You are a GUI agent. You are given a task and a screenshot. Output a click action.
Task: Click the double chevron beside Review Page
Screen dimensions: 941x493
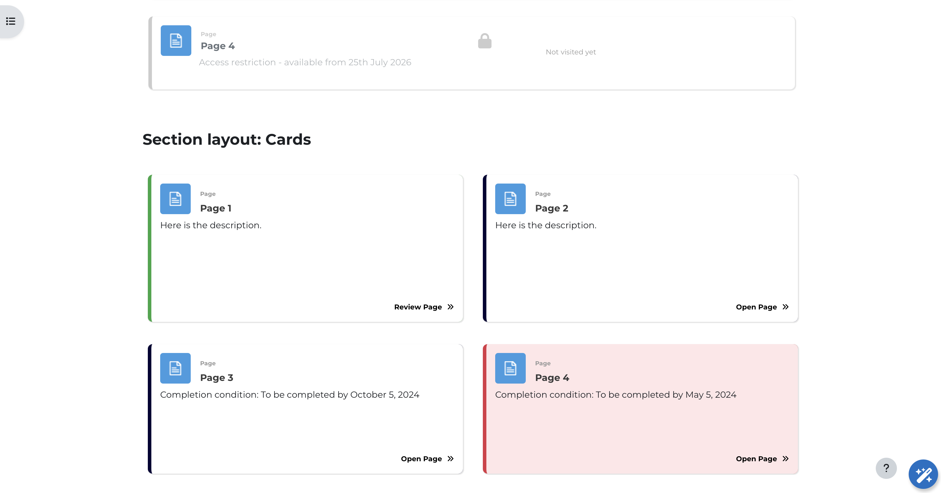click(451, 307)
